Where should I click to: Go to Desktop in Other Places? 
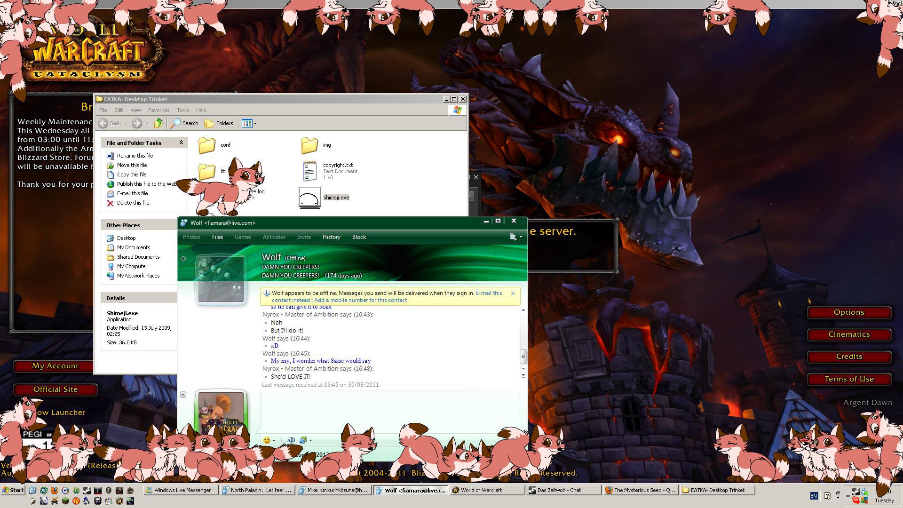tap(126, 238)
